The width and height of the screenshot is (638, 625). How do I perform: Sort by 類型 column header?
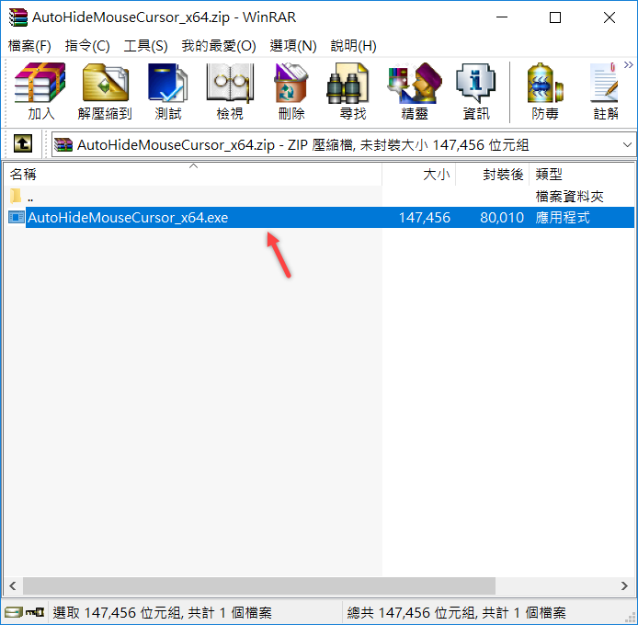click(x=581, y=174)
